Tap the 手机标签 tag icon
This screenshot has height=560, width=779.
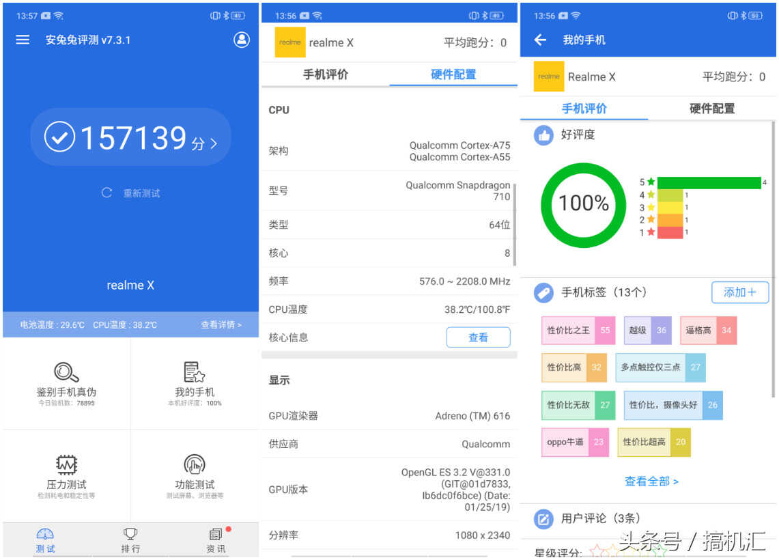[x=543, y=293]
